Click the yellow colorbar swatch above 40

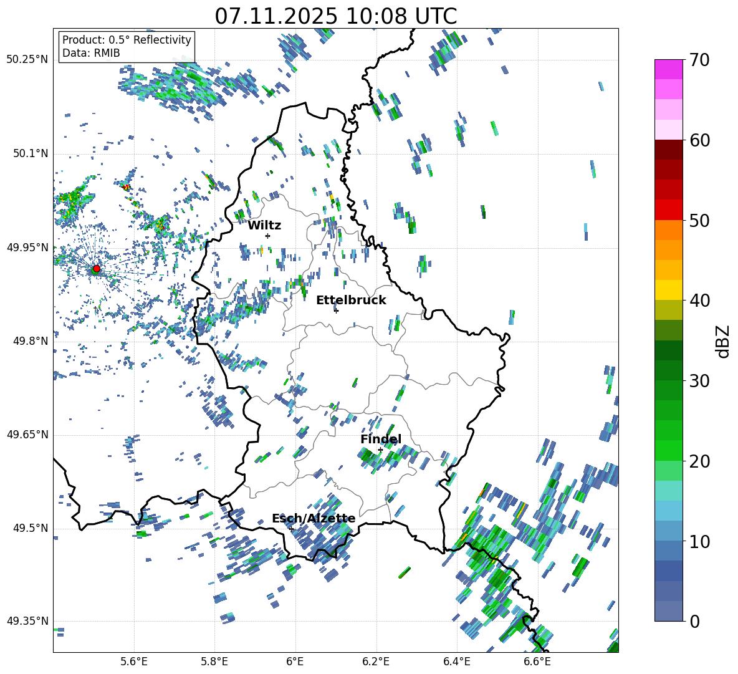click(668, 291)
